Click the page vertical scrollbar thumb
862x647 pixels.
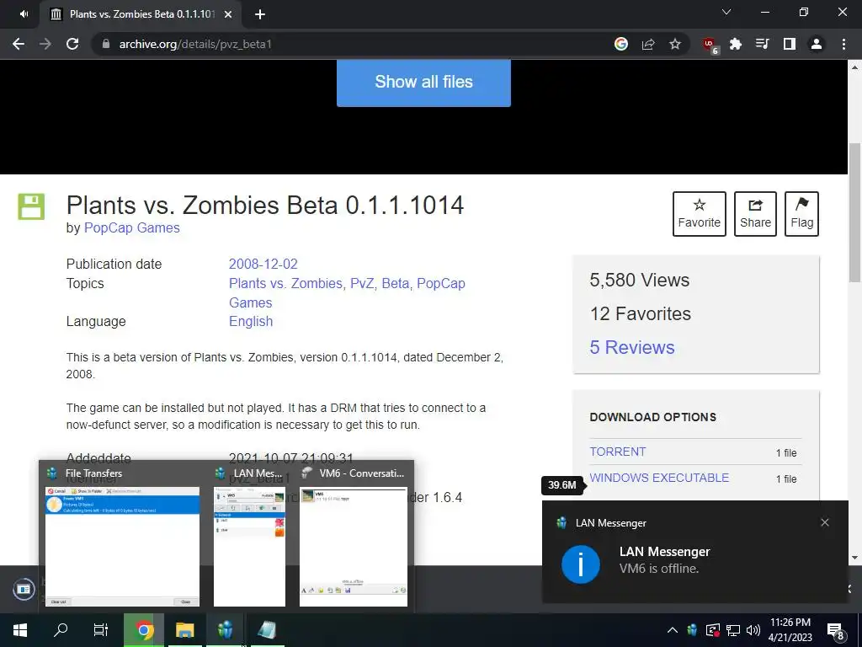pyautogui.click(x=855, y=211)
